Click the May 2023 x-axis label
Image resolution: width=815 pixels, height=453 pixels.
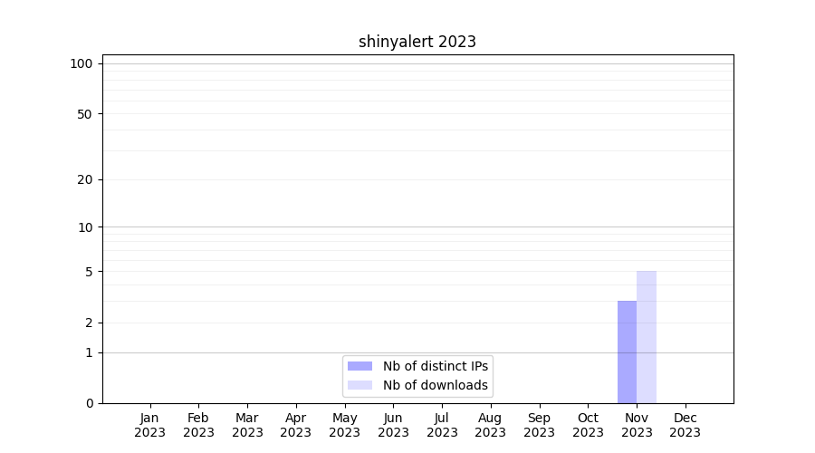point(344,425)
